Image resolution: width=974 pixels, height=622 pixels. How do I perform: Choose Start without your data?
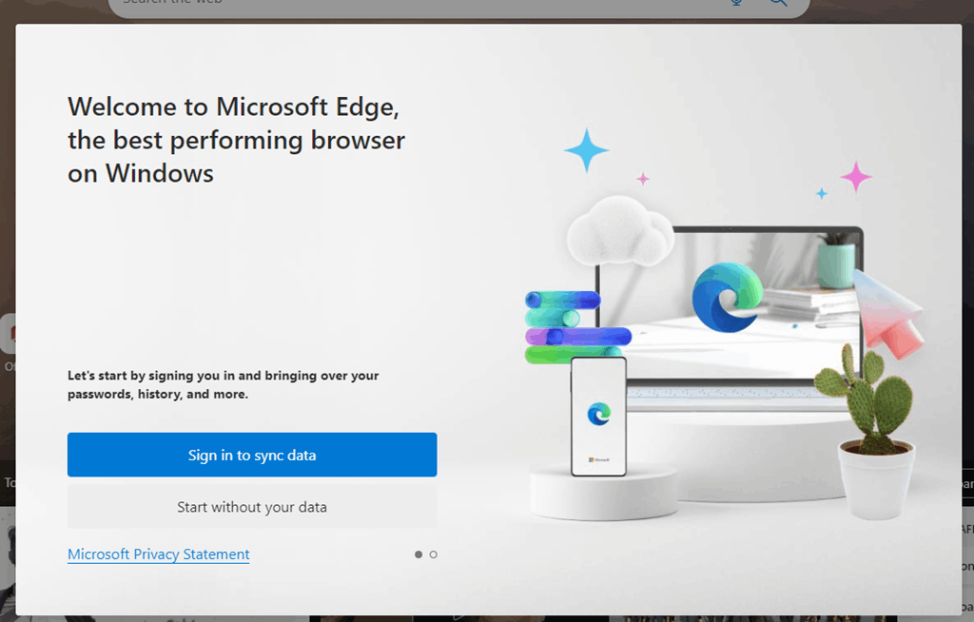[x=252, y=507]
